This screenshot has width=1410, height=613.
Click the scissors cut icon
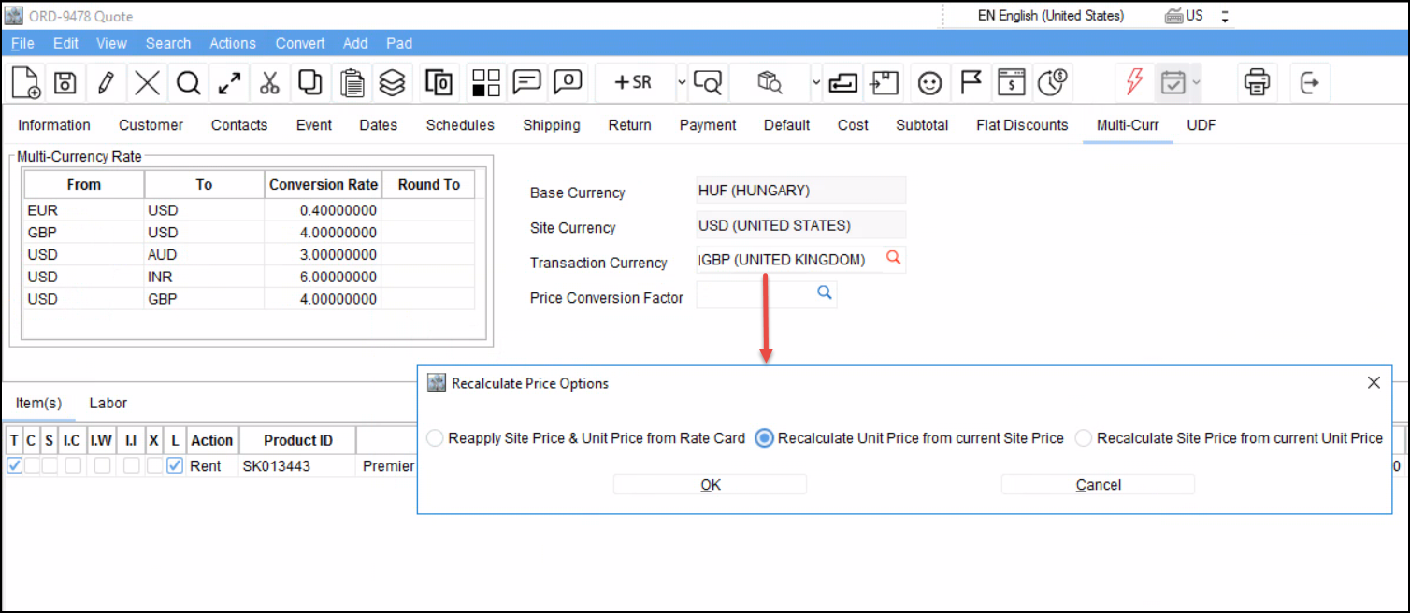point(269,83)
